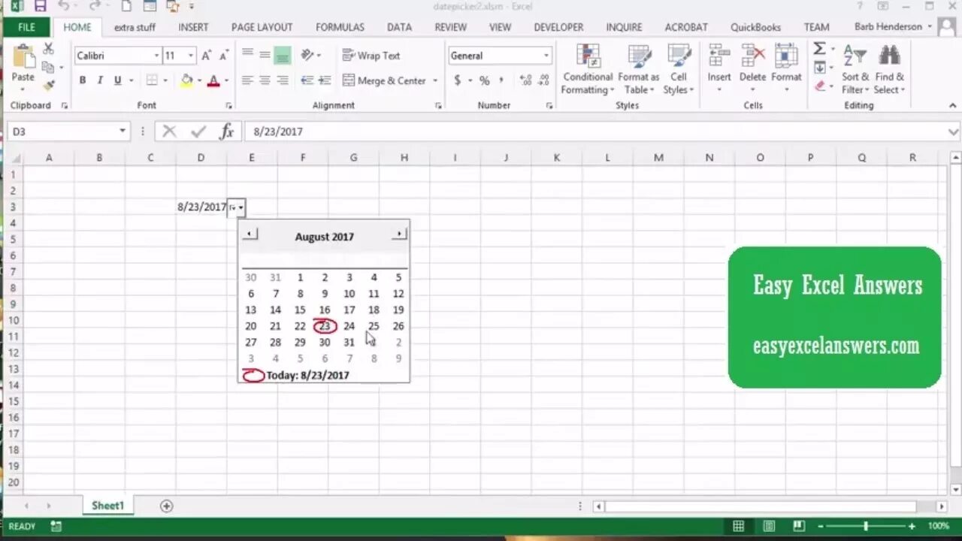Switch to Page Layout view icon
Viewport: 962px width, 541px height.
click(769, 526)
